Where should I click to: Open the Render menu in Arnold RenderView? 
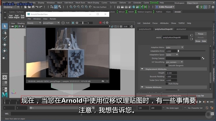(x=53, y=19)
